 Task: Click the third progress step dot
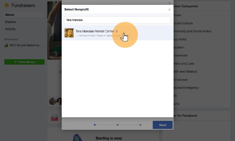click(140, 125)
